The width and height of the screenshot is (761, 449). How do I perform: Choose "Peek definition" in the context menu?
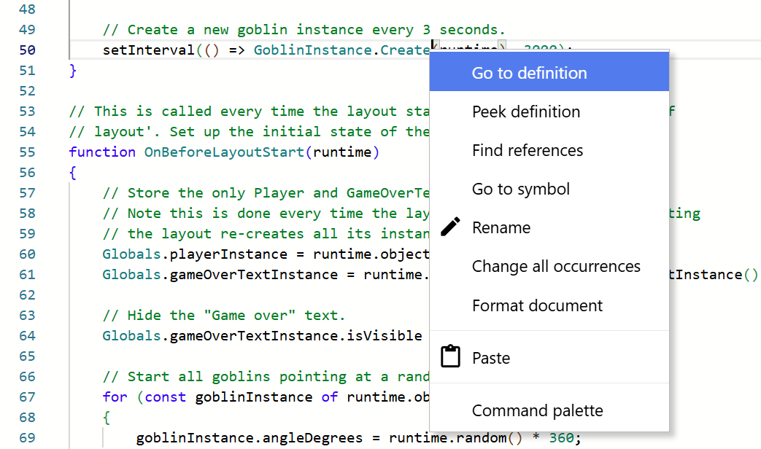526,112
